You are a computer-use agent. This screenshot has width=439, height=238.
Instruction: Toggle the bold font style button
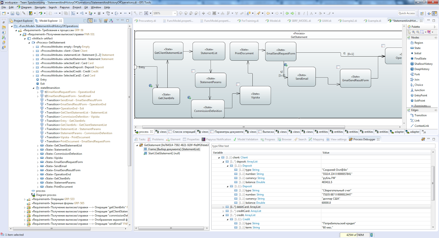(x=299, y=13)
